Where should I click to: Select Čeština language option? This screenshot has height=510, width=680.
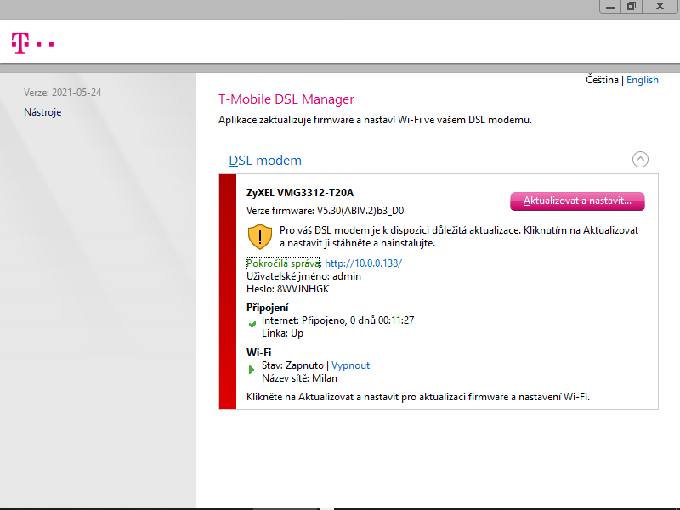pos(602,80)
